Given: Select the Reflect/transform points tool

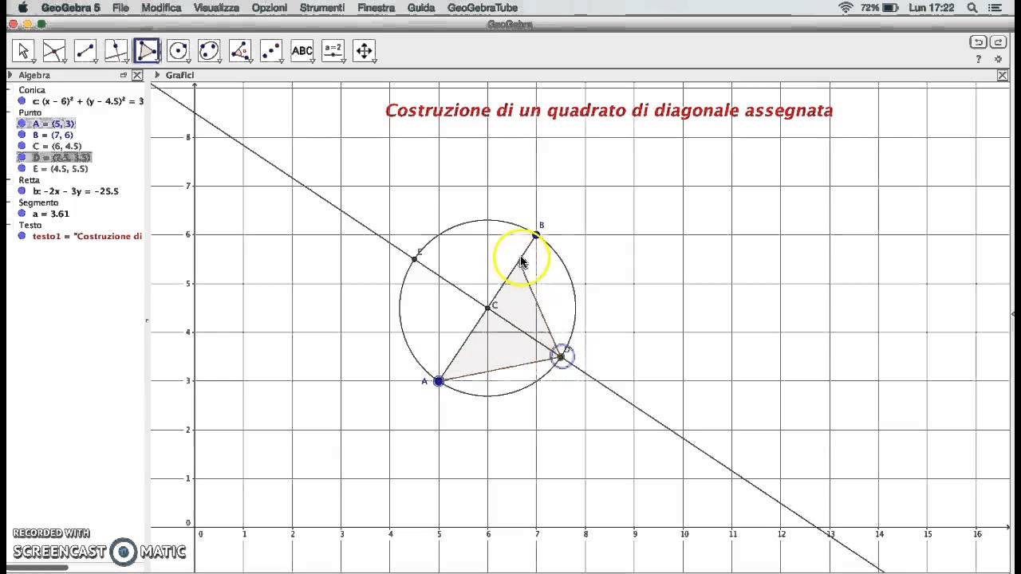Looking at the screenshot, I should pos(272,51).
